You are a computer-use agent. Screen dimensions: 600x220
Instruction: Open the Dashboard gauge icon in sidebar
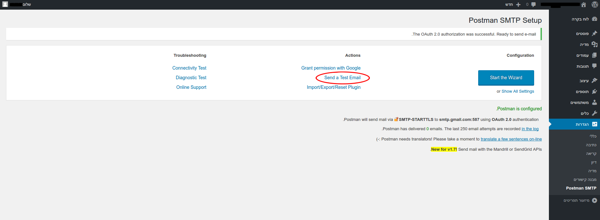(x=595, y=19)
